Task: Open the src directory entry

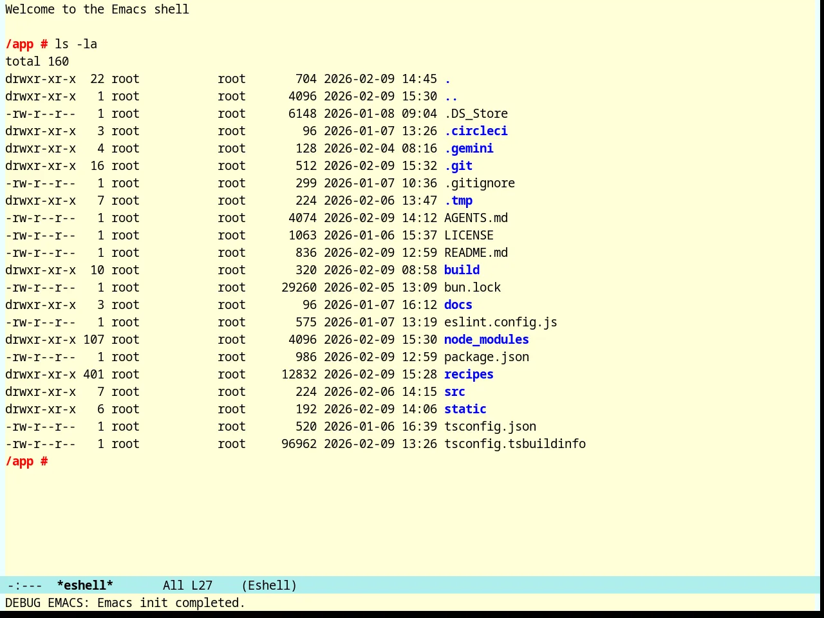Action: pos(454,392)
